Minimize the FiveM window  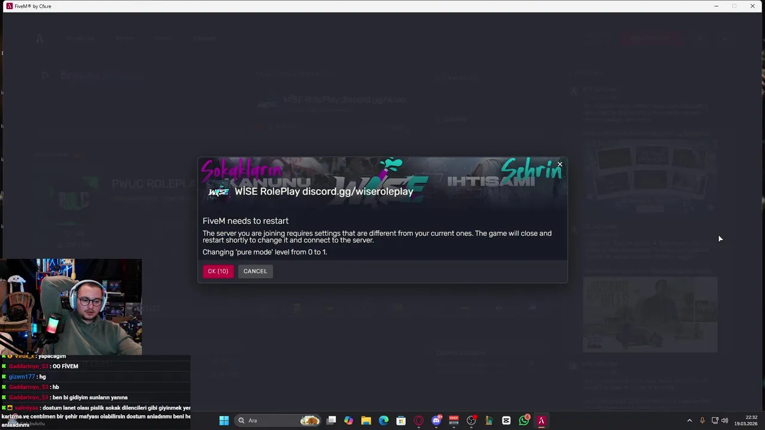(x=716, y=6)
